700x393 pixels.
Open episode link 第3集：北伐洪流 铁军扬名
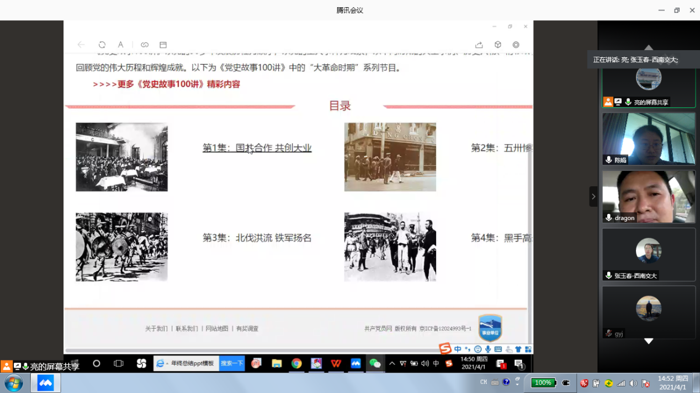click(x=257, y=238)
